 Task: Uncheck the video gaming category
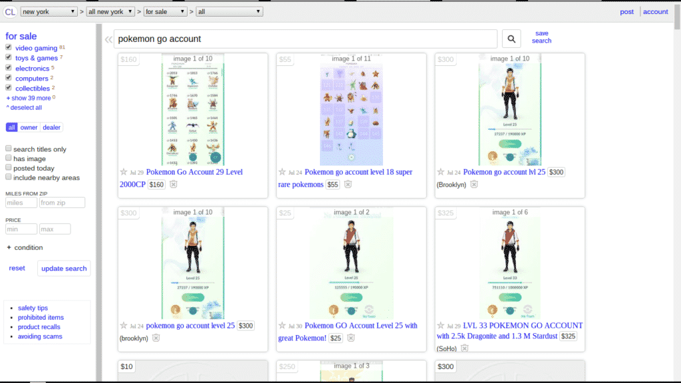coord(8,47)
